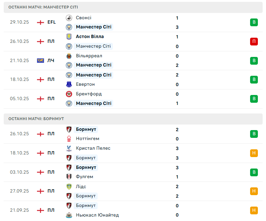Click the orange draw badge for Newcastle match
Screen dimensions: 266x221
[x=254, y=210]
